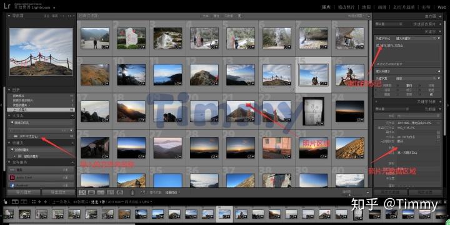Image resolution: width=450 pixels, height=225 pixels.
Task: Click Adobe Stock publish service icon
Action: (x=12, y=178)
